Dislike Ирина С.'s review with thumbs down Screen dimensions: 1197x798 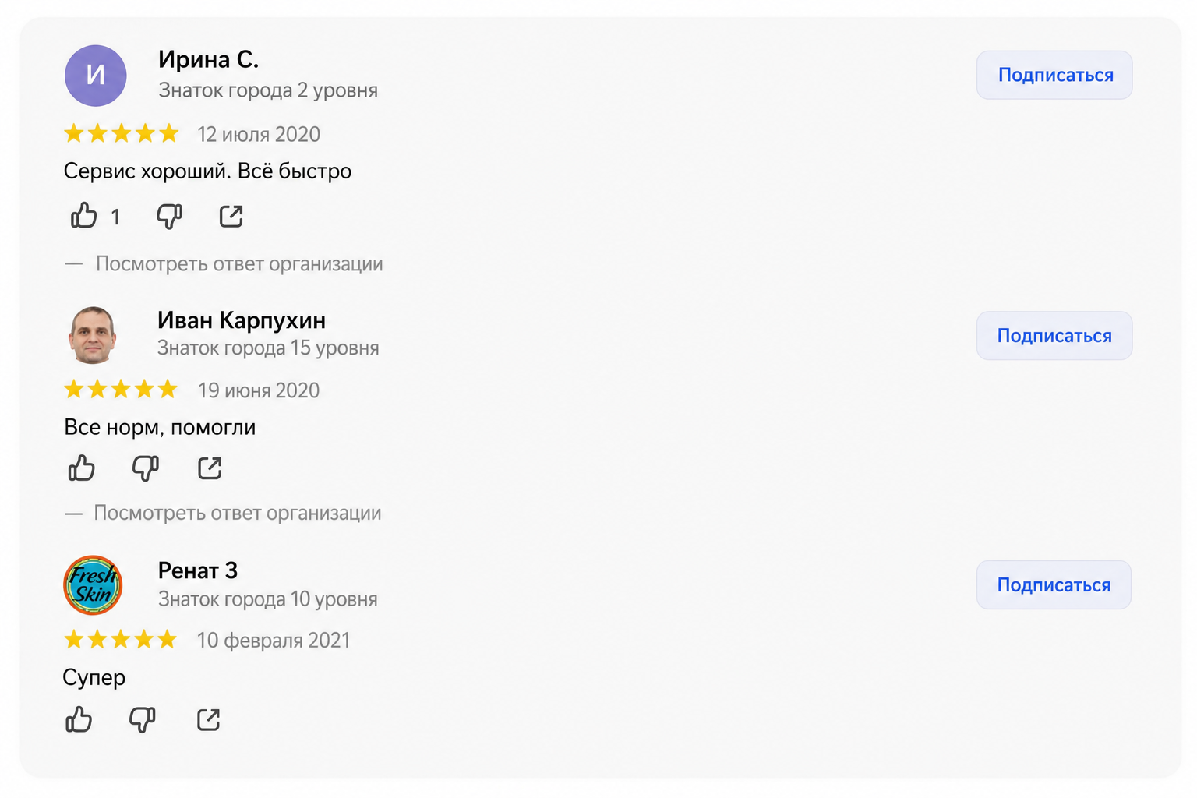click(169, 216)
